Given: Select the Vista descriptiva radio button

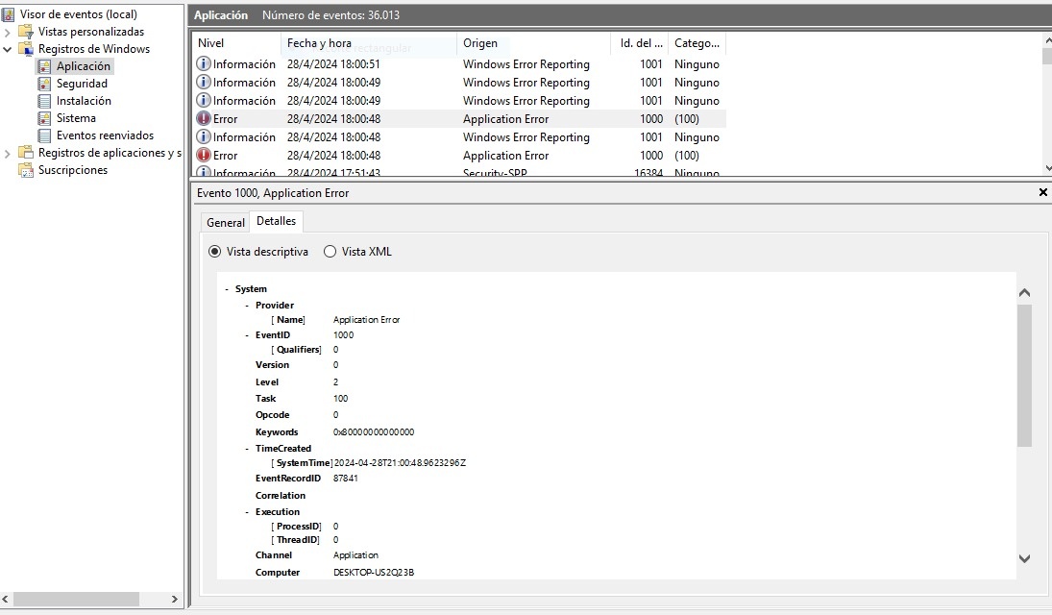Looking at the screenshot, I should 214,252.
